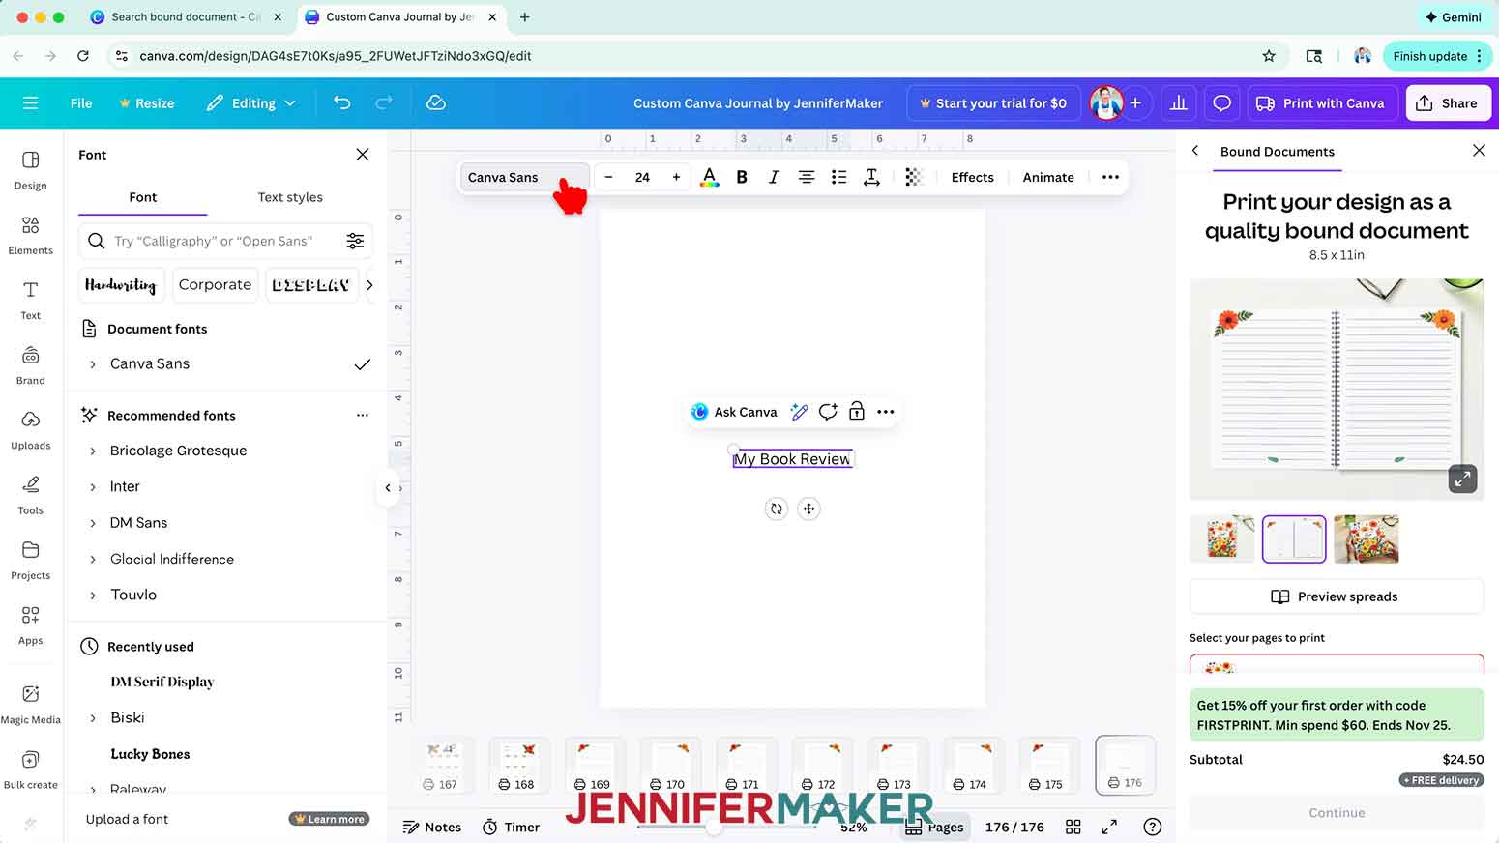Add collaborator with plus icon
1499x843 pixels.
click(x=1135, y=102)
